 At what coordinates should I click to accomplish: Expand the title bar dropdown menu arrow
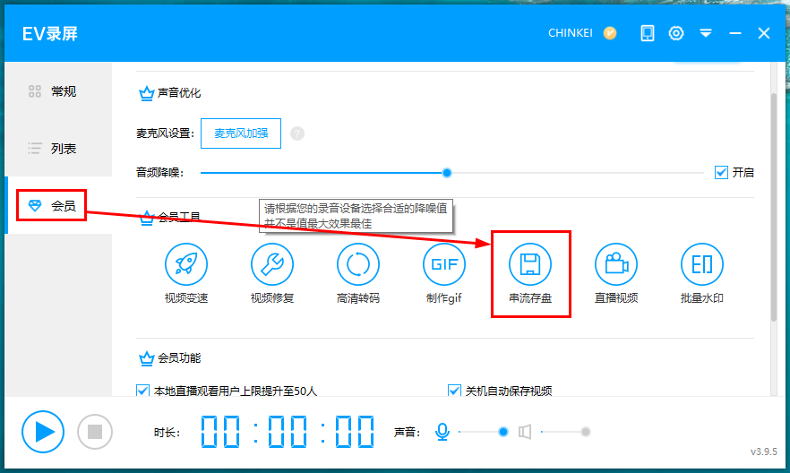(x=706, y=33)
